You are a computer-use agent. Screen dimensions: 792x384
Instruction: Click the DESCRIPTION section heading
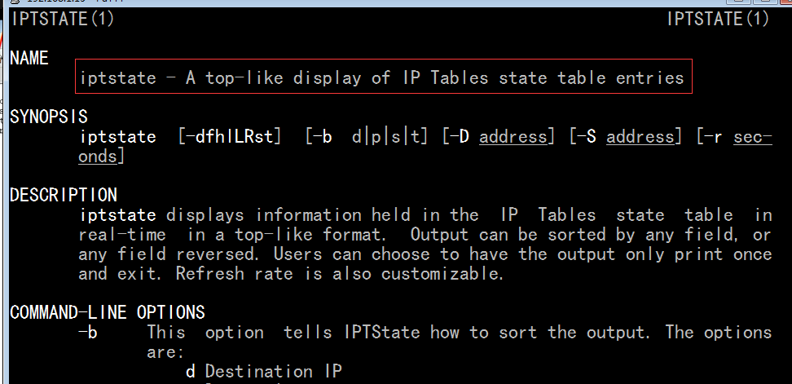(64, 195)
